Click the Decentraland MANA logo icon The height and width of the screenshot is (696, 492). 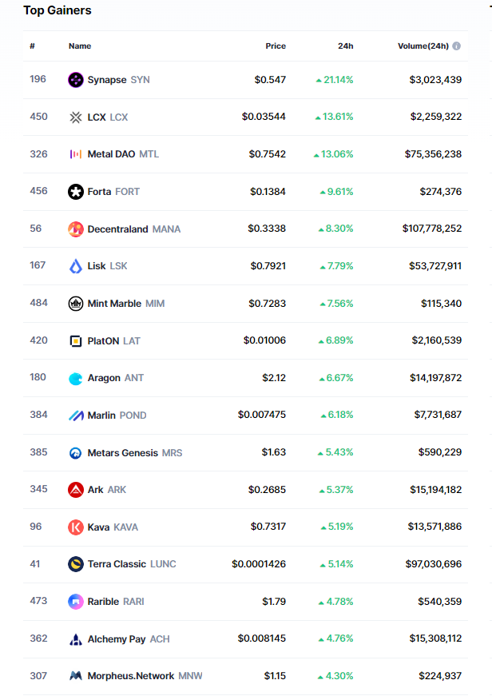pyautogui.click(x=76, y=229)
